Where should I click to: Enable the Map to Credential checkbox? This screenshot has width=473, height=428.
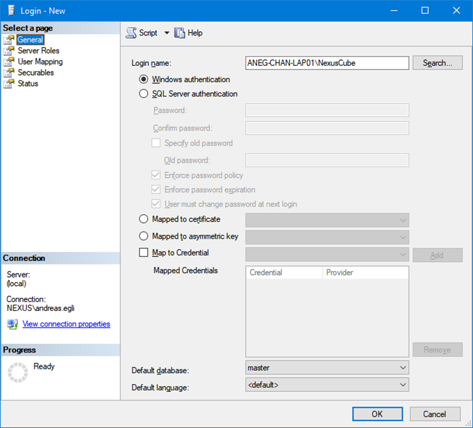[x=144, y=252]
